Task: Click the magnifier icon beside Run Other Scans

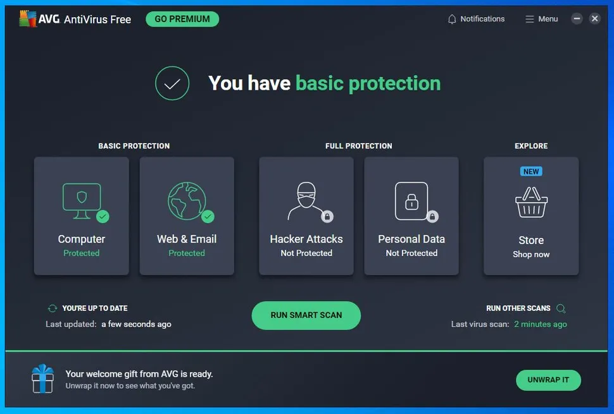Action: click(x=561, y=308)
